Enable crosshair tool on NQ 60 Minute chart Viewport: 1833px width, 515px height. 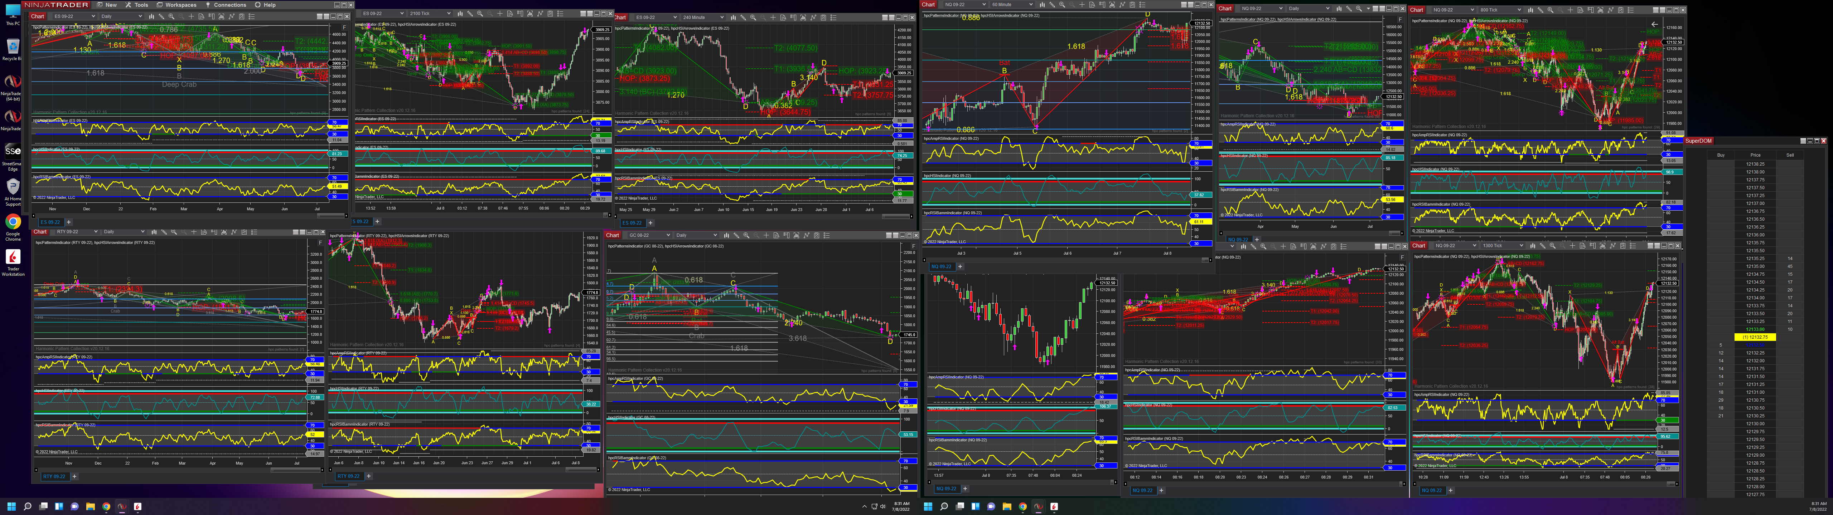[1082, 4]
